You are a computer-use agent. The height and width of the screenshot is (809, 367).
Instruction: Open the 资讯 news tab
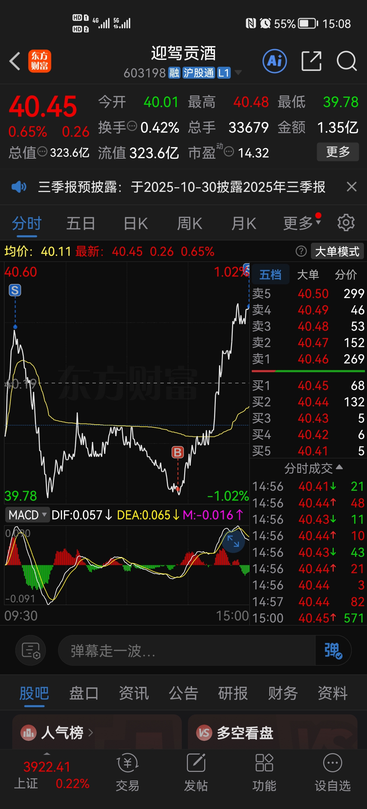[x=134, y=693]
